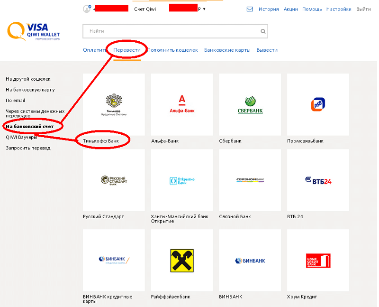Open the messages envelope icon
379x307 pixels.
click(x=250, y=9)
